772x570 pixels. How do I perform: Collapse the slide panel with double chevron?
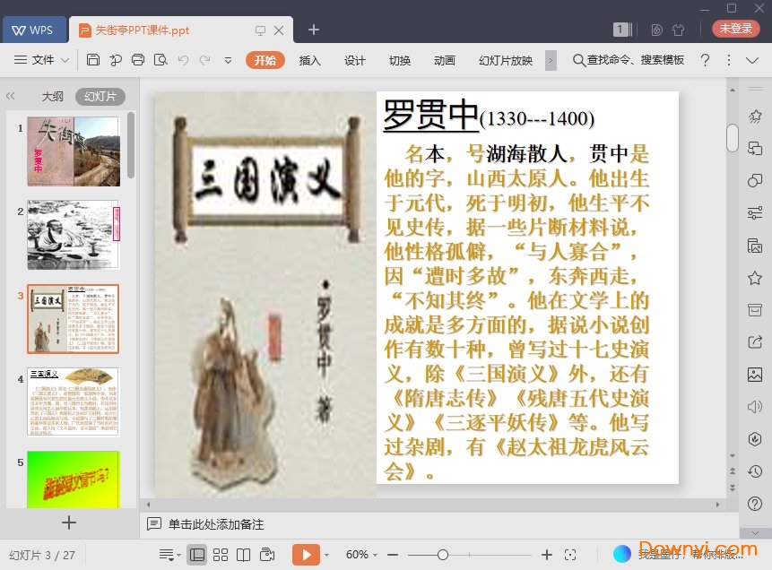pyautogui.click(x=11, y=96)
